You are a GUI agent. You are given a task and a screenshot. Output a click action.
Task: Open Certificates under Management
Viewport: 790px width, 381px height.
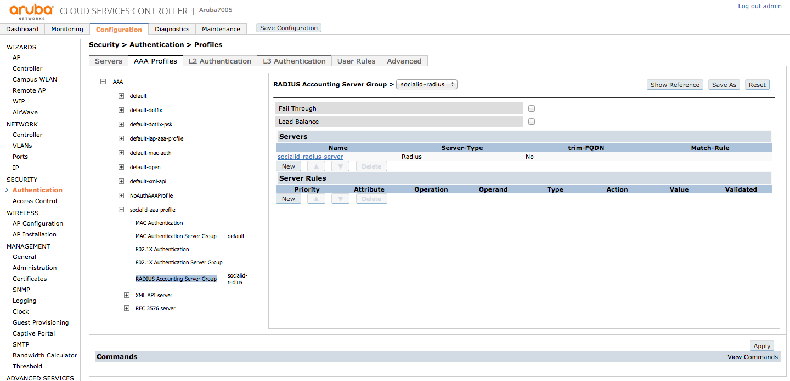(30, 279)
